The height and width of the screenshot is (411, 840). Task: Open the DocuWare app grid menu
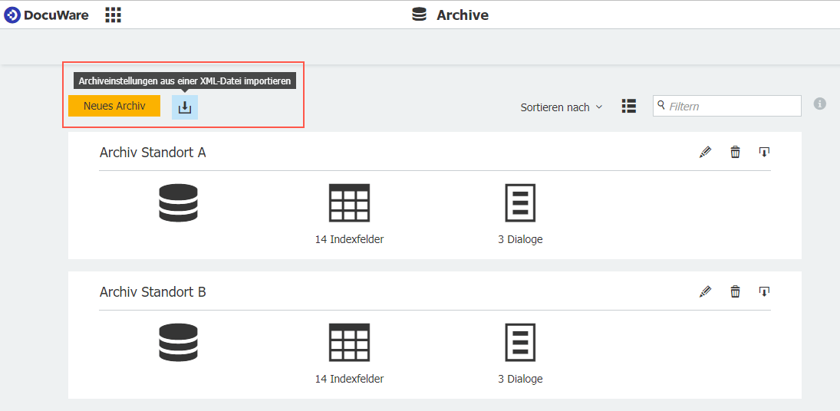point(113,15)
